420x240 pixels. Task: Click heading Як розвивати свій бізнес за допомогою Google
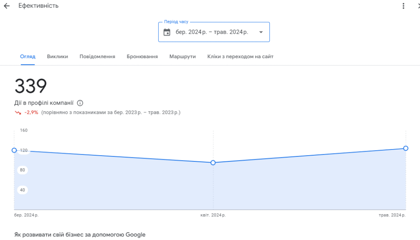point(80,235)
